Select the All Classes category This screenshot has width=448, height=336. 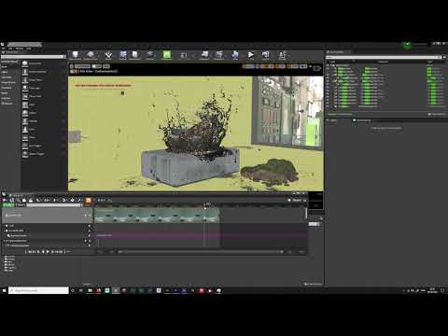(10, 104)
